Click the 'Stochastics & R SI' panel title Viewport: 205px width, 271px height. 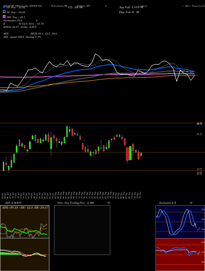click(x=175, y=203)
